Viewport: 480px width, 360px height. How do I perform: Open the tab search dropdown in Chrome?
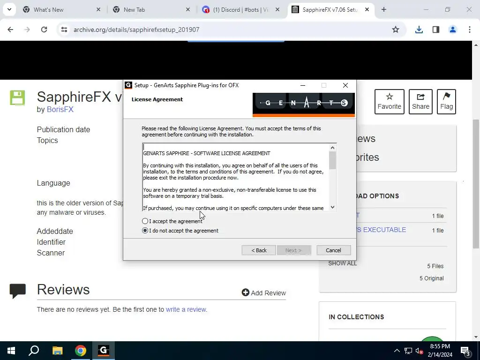click(x=9, y=9)
